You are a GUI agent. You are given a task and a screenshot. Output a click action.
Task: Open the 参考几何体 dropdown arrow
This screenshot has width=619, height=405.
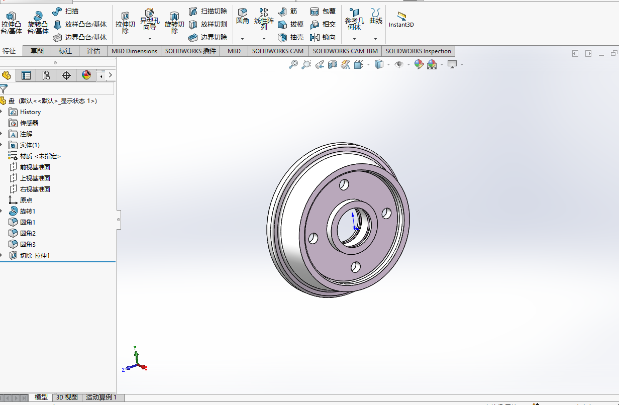tap(354, 39)
